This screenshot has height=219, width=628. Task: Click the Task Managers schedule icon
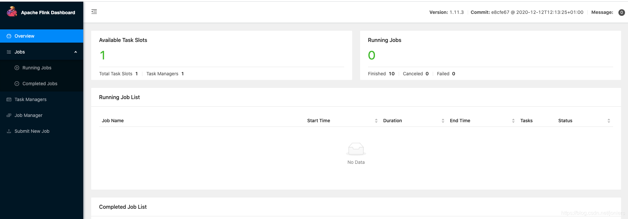click(9, 99)
